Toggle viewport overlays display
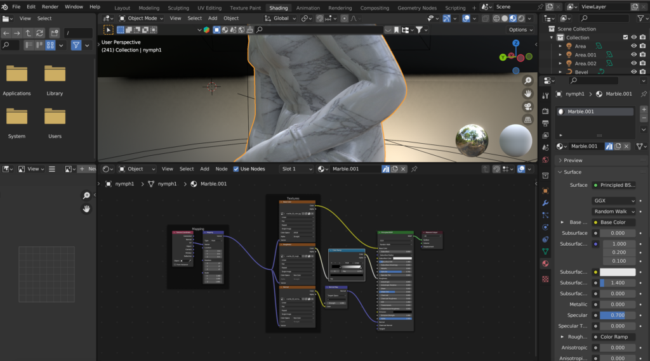 [467, 18]
